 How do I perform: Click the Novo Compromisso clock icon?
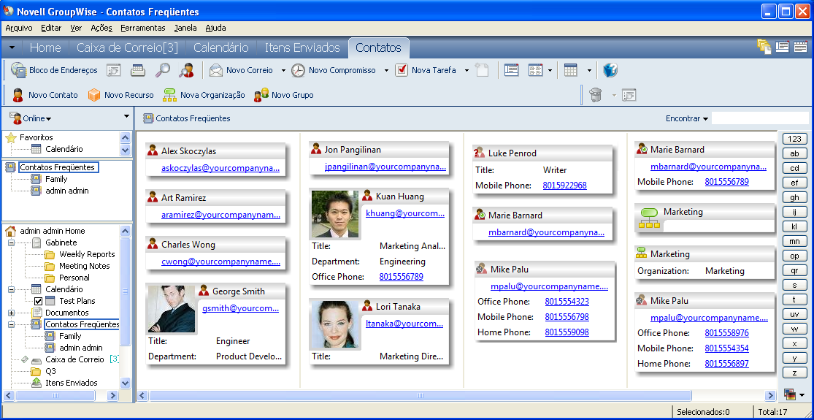pyautogui.click(x=298, y=70)
